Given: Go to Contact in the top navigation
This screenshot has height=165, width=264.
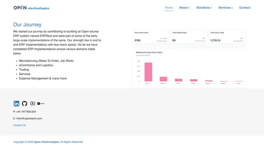Looking at the screenshot, I should pos(245,7).
